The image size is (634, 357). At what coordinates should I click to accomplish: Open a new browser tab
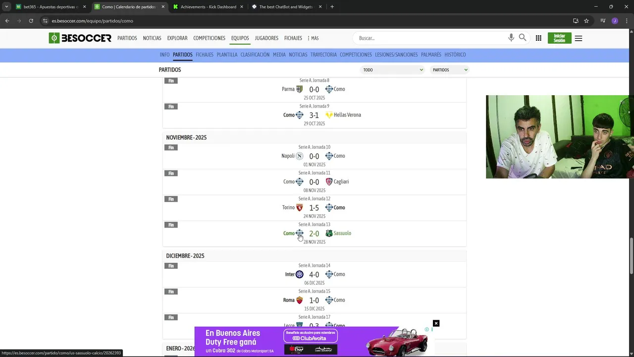point(332,7)
